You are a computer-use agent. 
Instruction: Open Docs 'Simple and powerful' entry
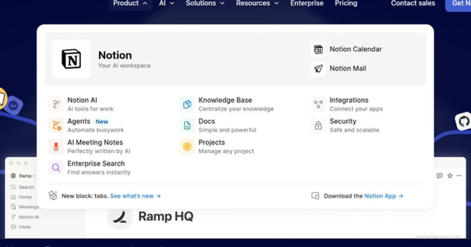tap(227, 125)
